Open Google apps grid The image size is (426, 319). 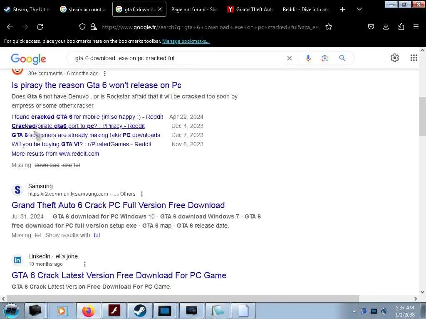click(414, 58)
